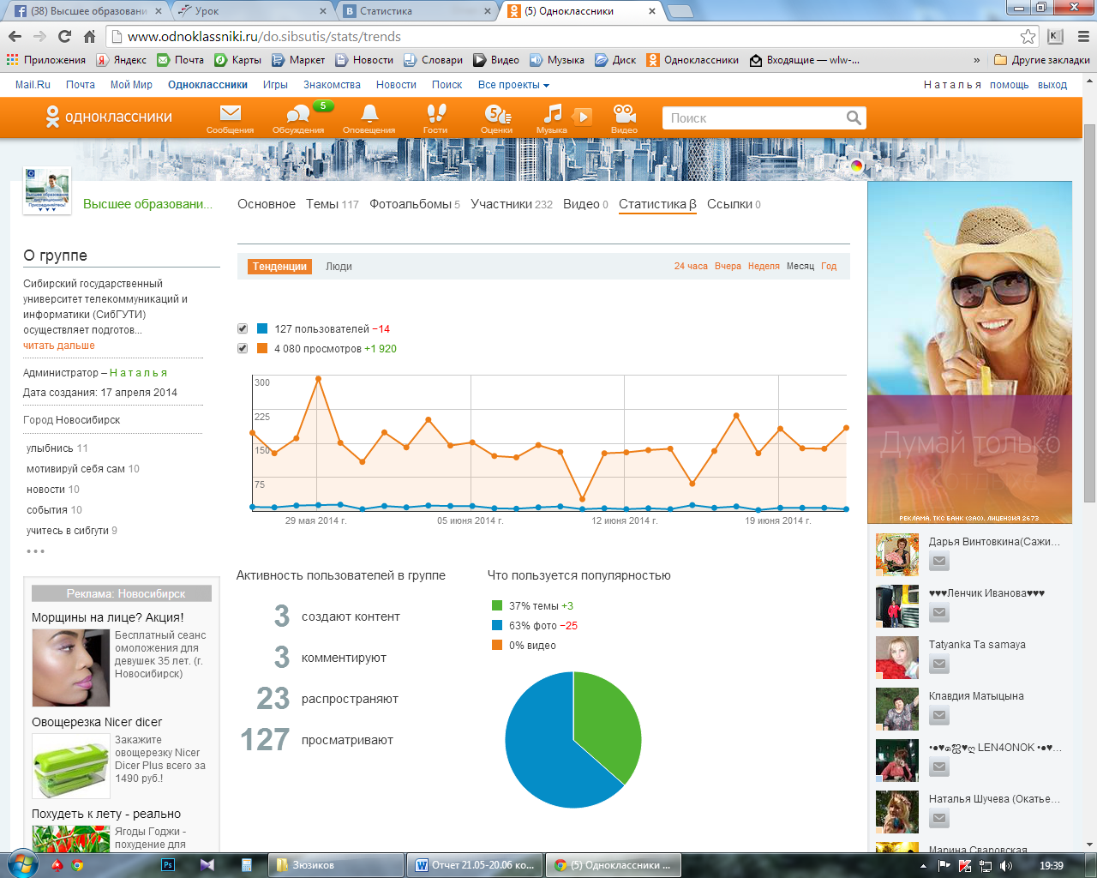Image resolution: width=1097 pixels, height=878 pixels.
Task: Open the Зюзиков folder in taskbar
Action: 336,865
